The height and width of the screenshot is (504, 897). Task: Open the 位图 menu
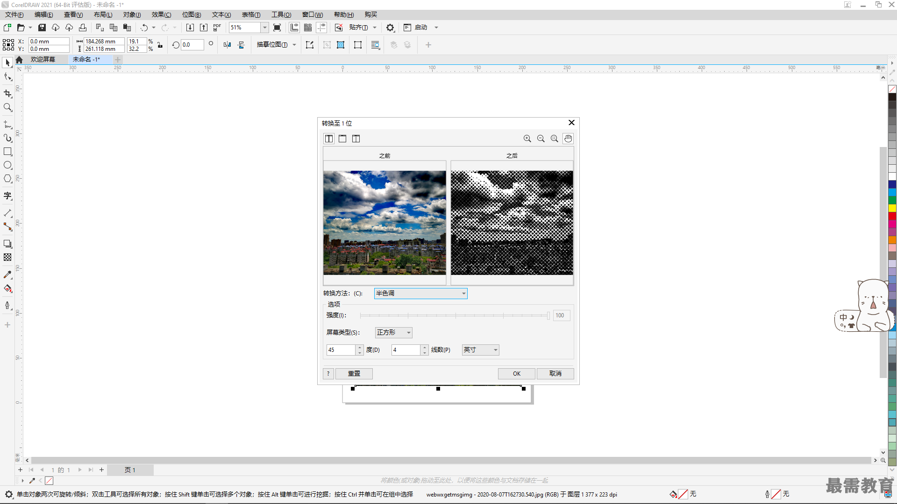coord(192,14)
